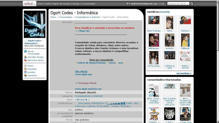Image resolution: width=219 pixels, height=123 pixels.
Task: Open Página de recados menu item
Action: click(x=61, y=4)
